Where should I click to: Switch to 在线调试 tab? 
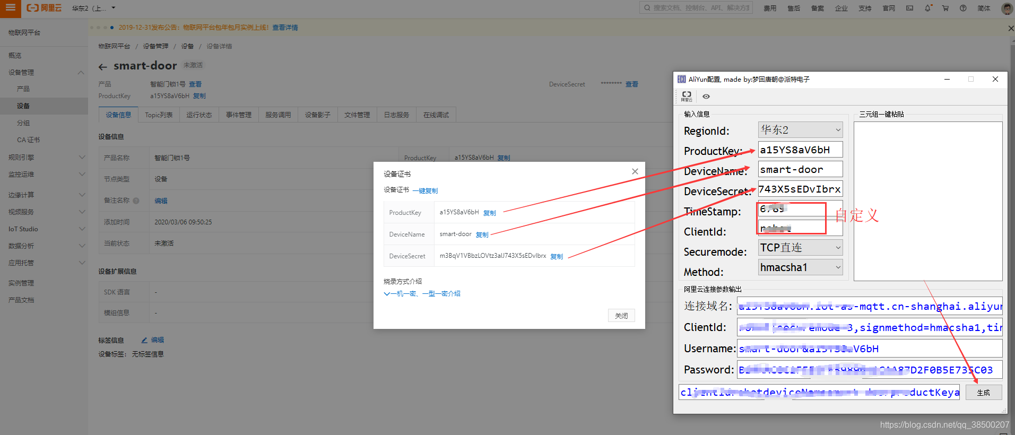click(x=436, y=115)
